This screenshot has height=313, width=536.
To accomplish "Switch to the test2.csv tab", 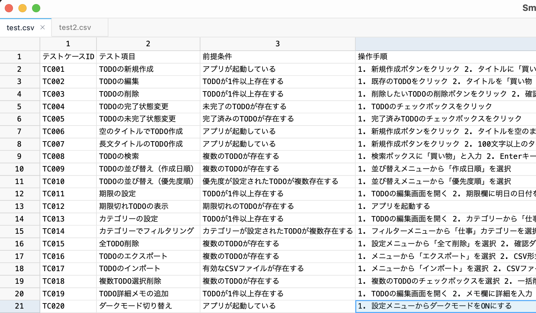I will 80,28.
